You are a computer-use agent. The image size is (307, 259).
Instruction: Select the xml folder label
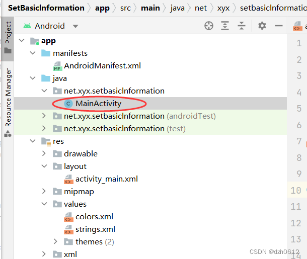[x=70, y=254]
